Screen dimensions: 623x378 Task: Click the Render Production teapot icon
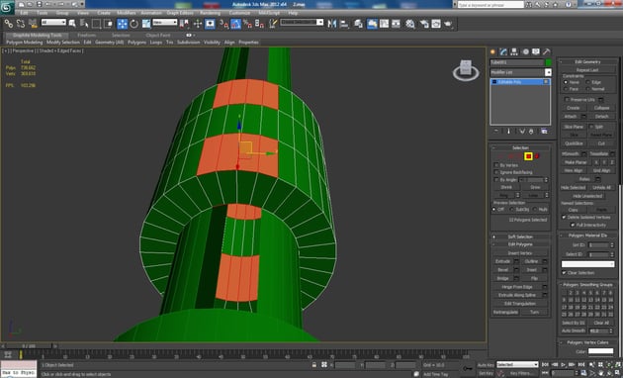click(x=448, y=24)
